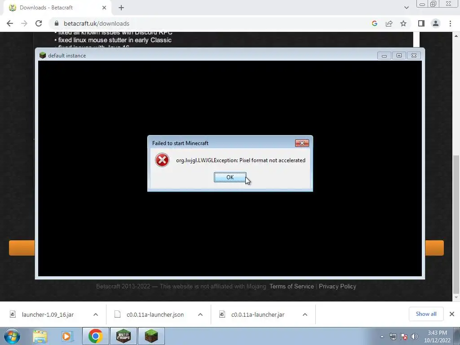Open the Terms of Service link
Image resolution: width=460 pixels, height=345 pixels.
[x=292, y=286]
